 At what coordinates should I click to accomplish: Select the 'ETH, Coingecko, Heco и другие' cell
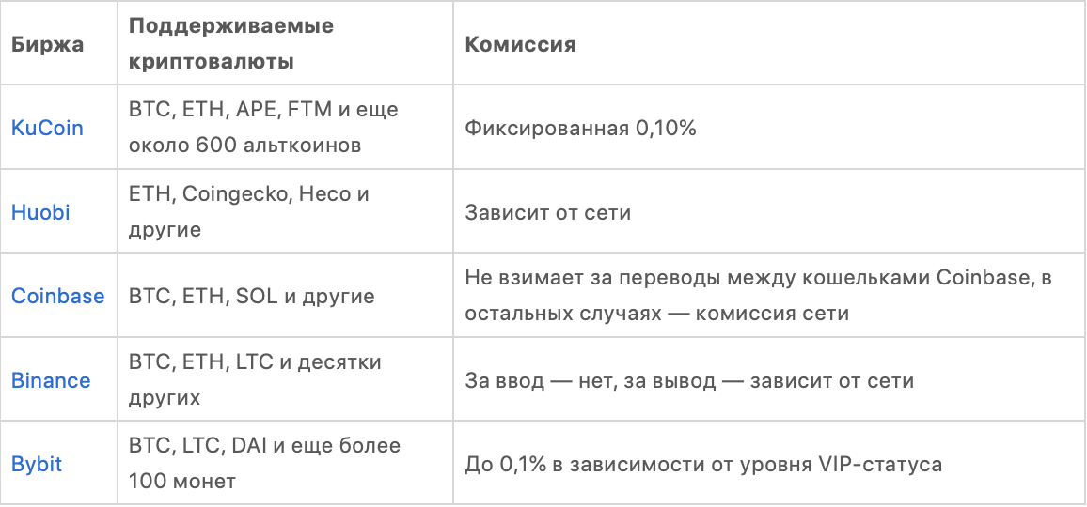[248, 212]
